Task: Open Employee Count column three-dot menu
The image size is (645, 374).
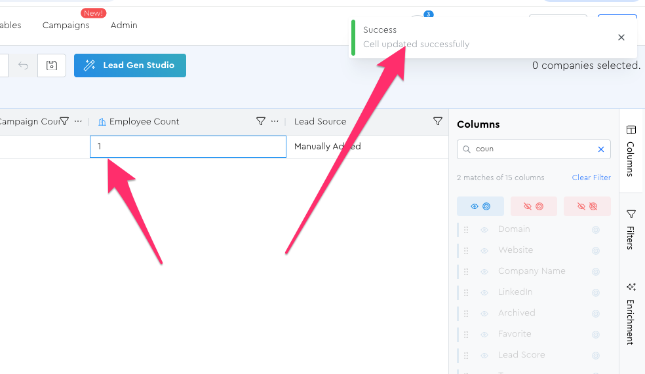Action: (275, 121)
